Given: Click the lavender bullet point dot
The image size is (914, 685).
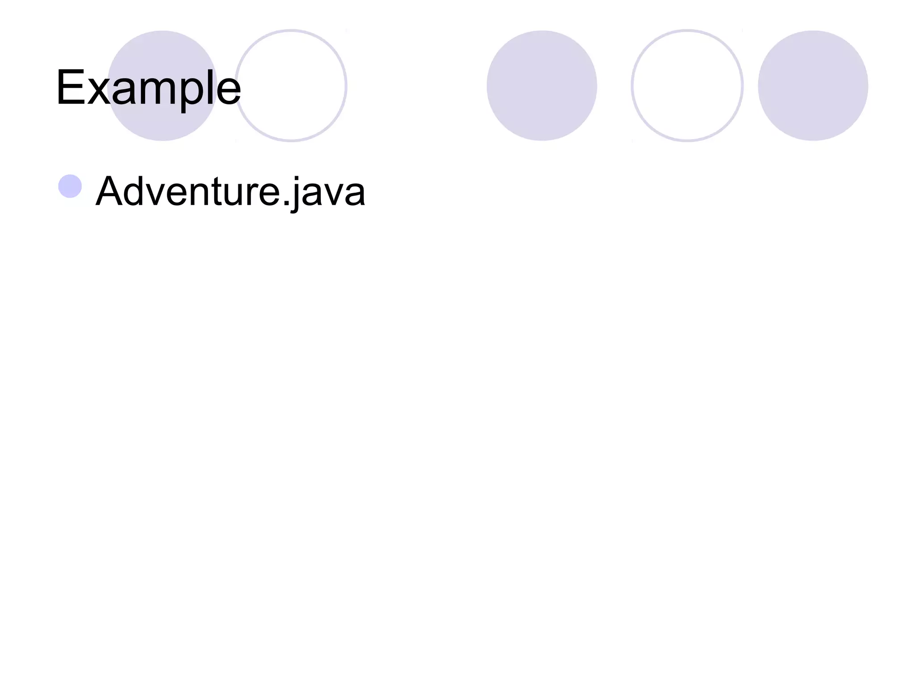Looking at the screenshot, I should (x=70, y=186).
